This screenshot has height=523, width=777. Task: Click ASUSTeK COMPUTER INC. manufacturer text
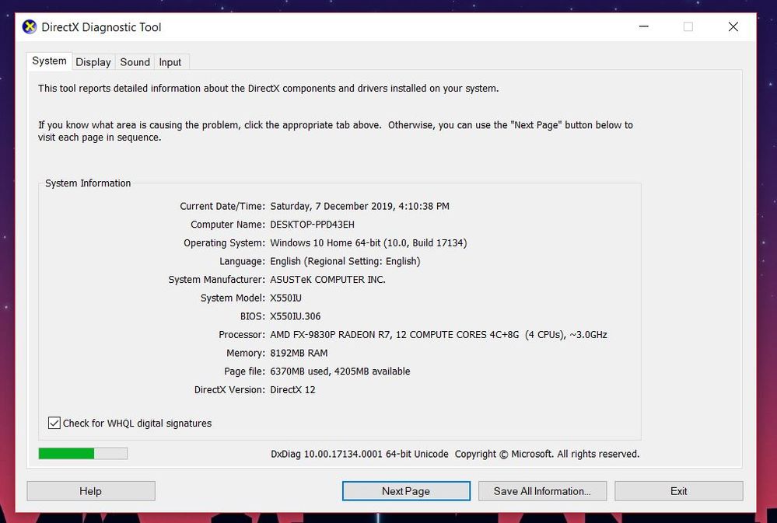pos(327,279)
